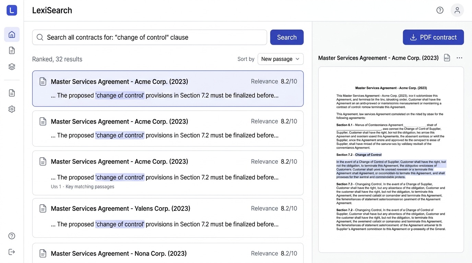Click the 'Ranked, 32 results' text
The width and height of the screenshot is (472, 263).
pos(57,59)
